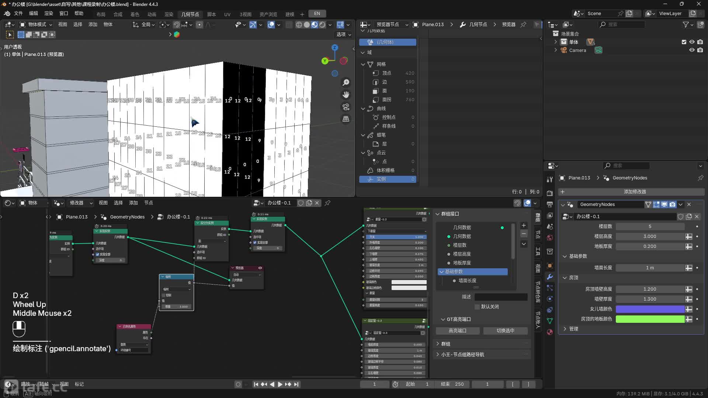Open the Object Data green triangle icon
Screen dimensions: 708x398
click(550, 321)
